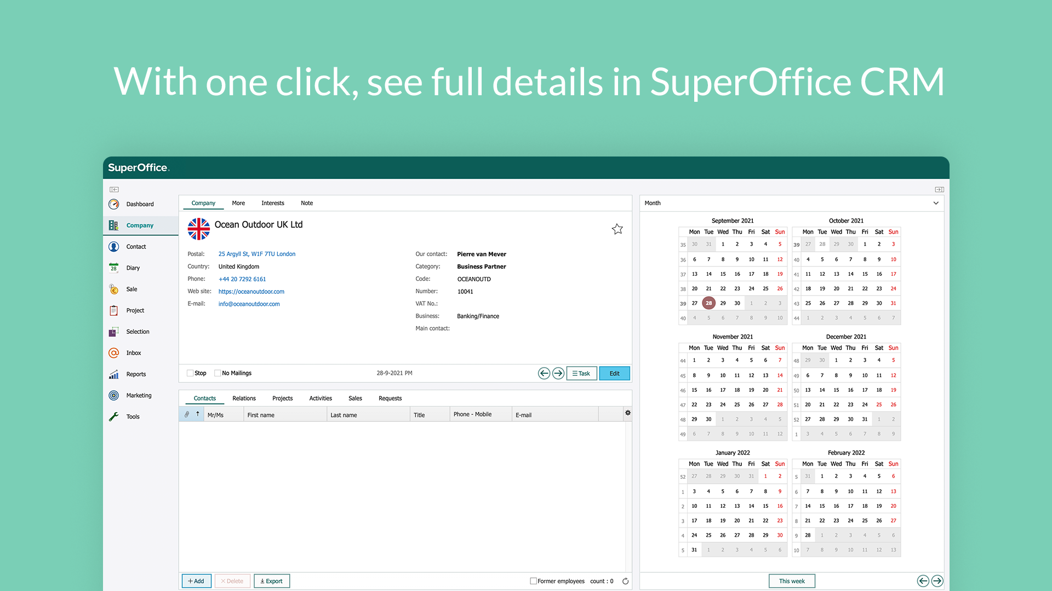Select the Activities sub-tab
This screenshot has width=1052, height=591.
[321, 398]
